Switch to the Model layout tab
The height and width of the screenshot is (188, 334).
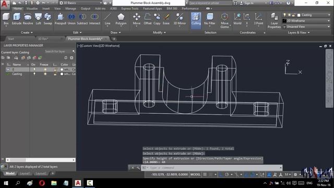point(10,173)
